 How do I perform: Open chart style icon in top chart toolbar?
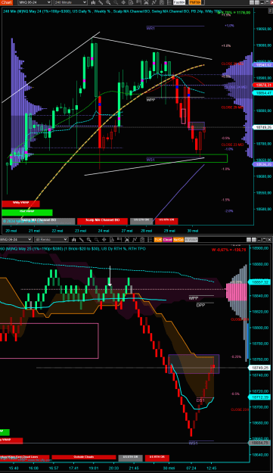pyautogui.click(x=94, y=2)
